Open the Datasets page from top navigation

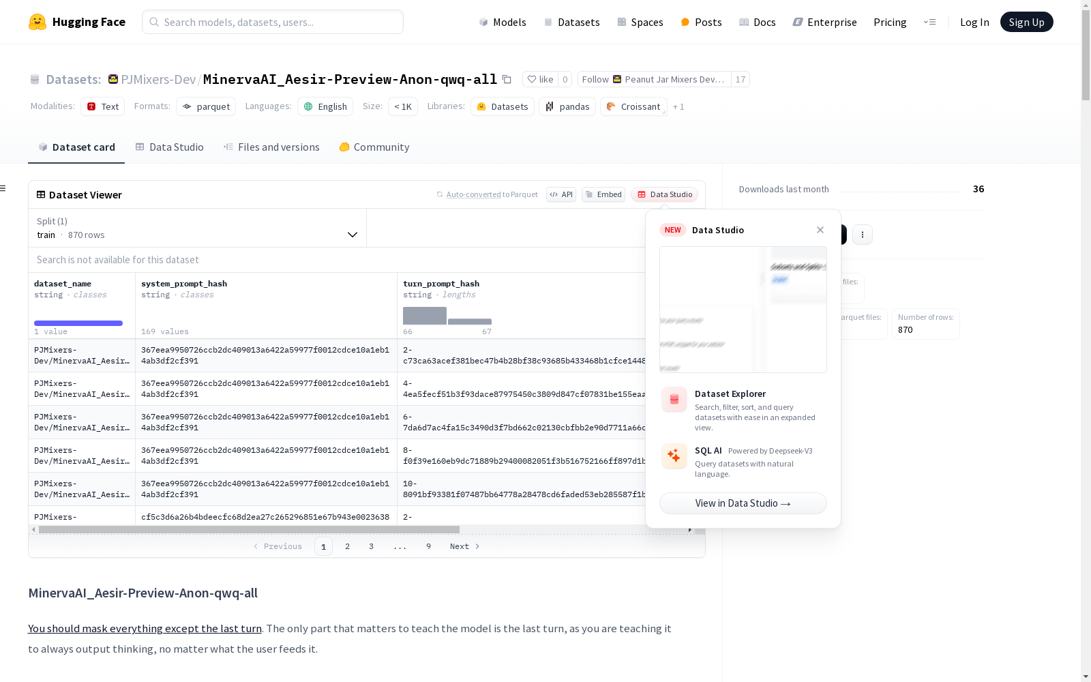[x=571, y=22]
